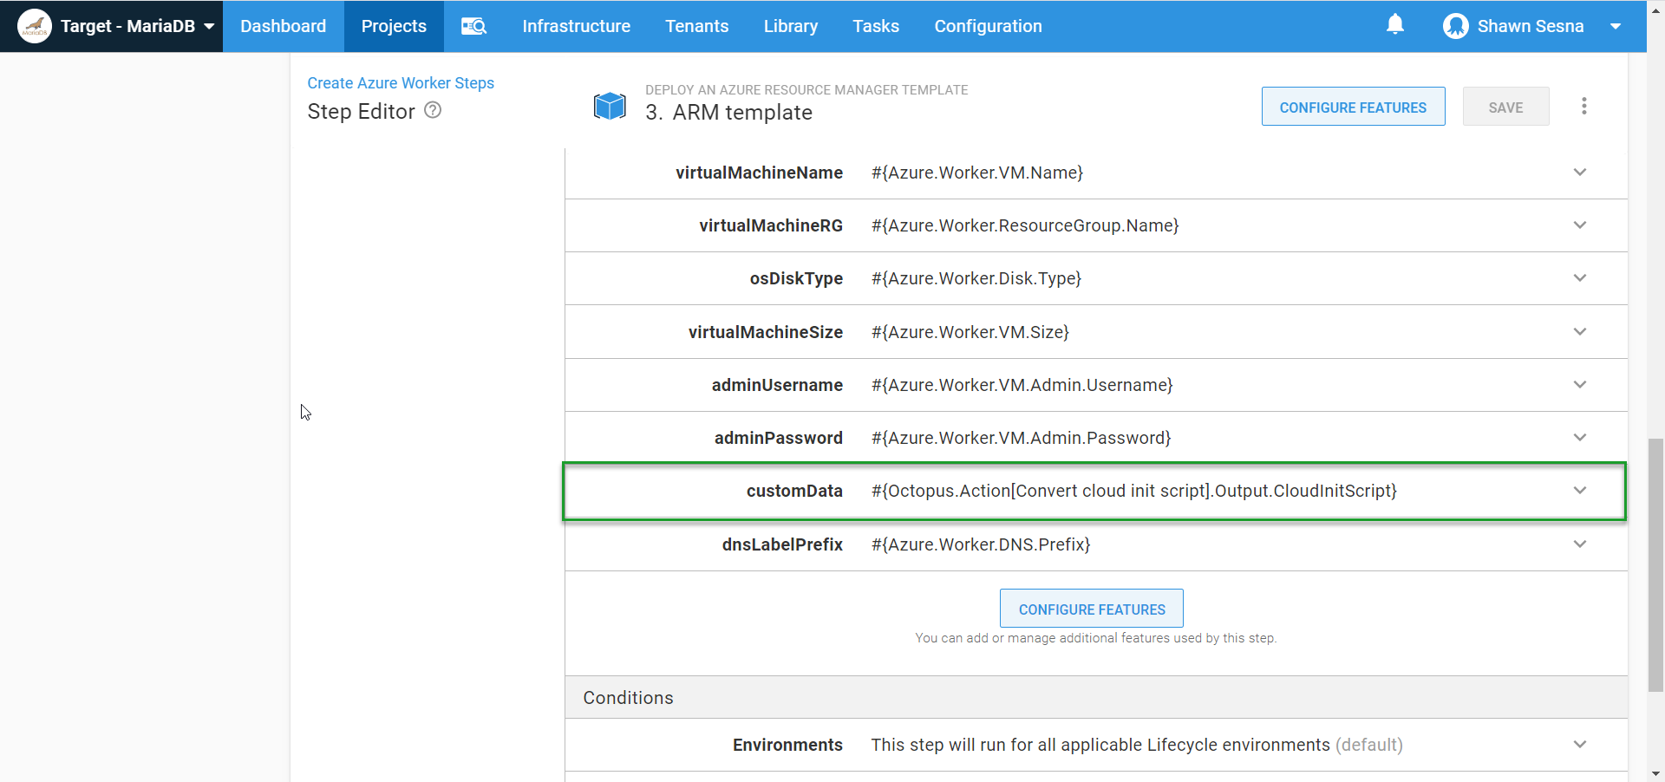Open Create Azure Worker Steps link
This screenshot has height=782, width=1665.
click(401, 83)
